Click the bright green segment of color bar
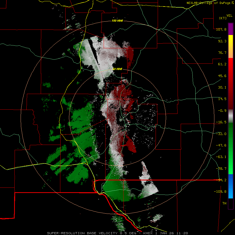 [231, 148]
